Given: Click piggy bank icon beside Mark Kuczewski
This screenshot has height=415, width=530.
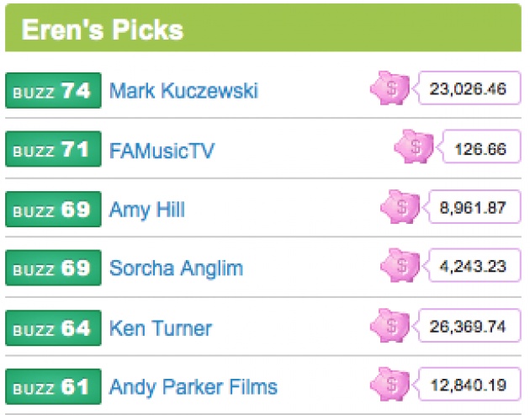Looking at the screenshot, I should coord(390,88).
